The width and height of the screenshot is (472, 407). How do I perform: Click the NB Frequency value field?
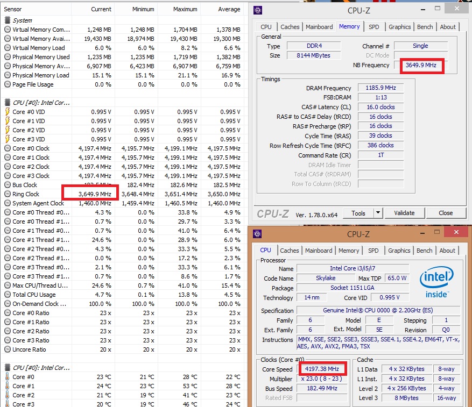[421, 65]
